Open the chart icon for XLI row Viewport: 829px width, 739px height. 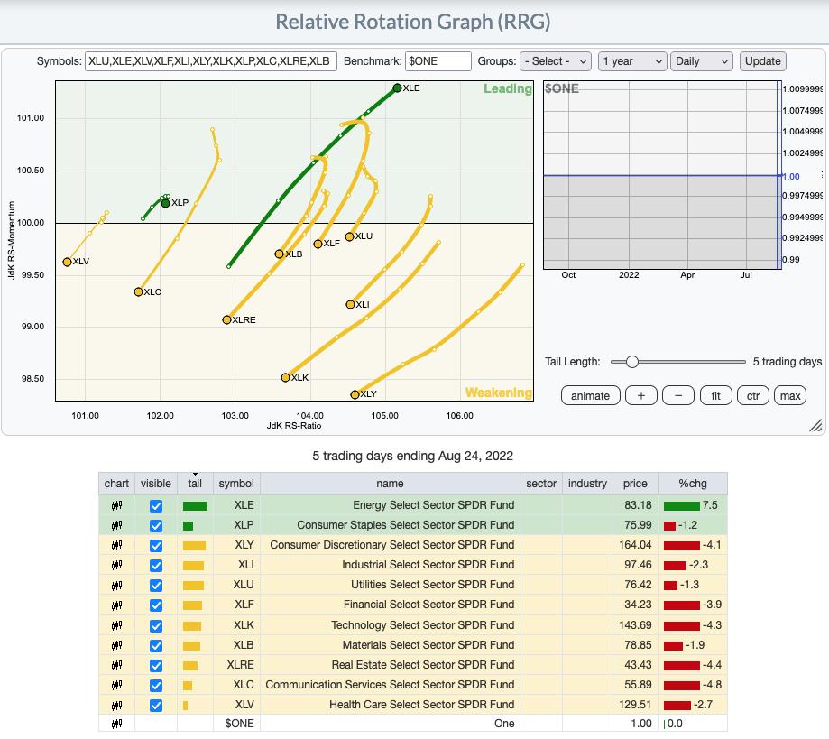click(117, 565)
